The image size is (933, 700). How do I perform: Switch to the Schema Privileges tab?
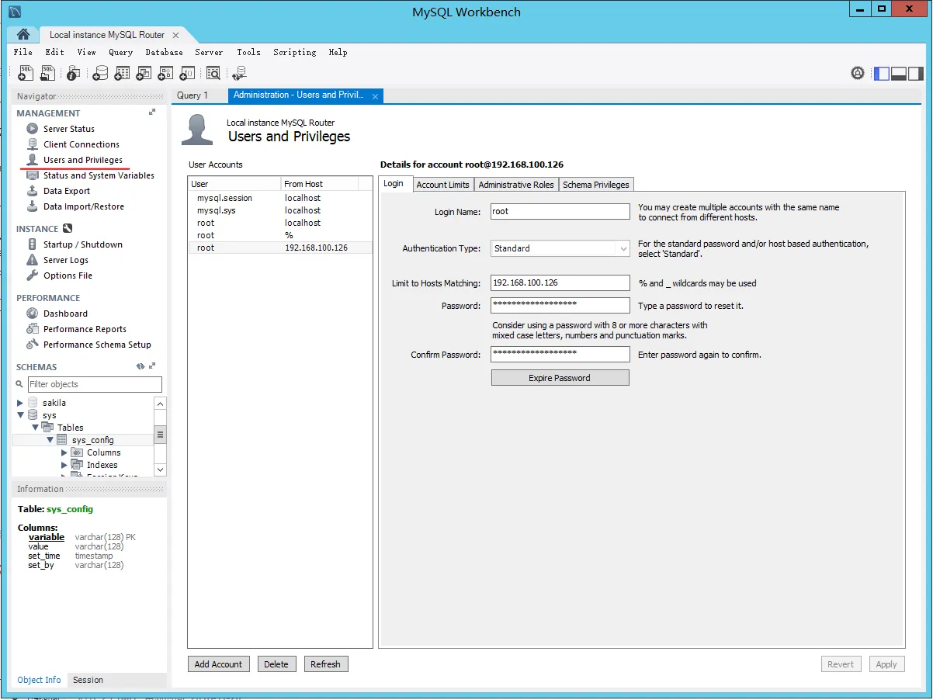pyautogui.click(x=596, y=185)
